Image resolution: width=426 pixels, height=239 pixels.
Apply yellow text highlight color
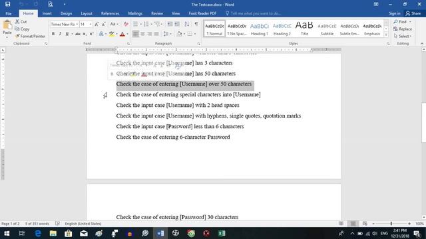(111, 34)
